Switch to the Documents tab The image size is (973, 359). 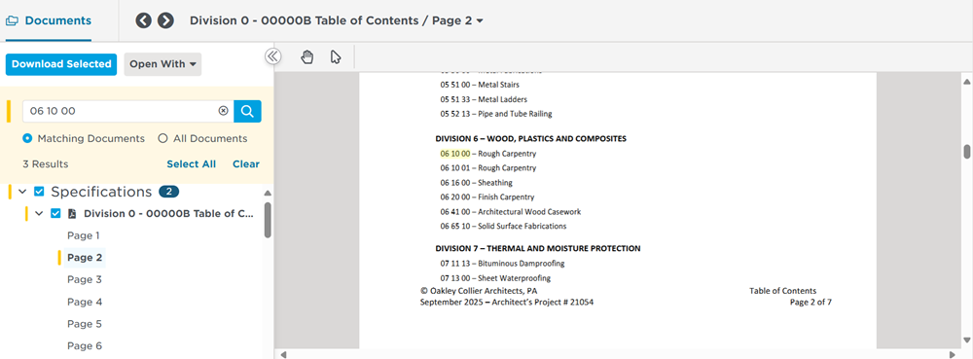[49, 20]
